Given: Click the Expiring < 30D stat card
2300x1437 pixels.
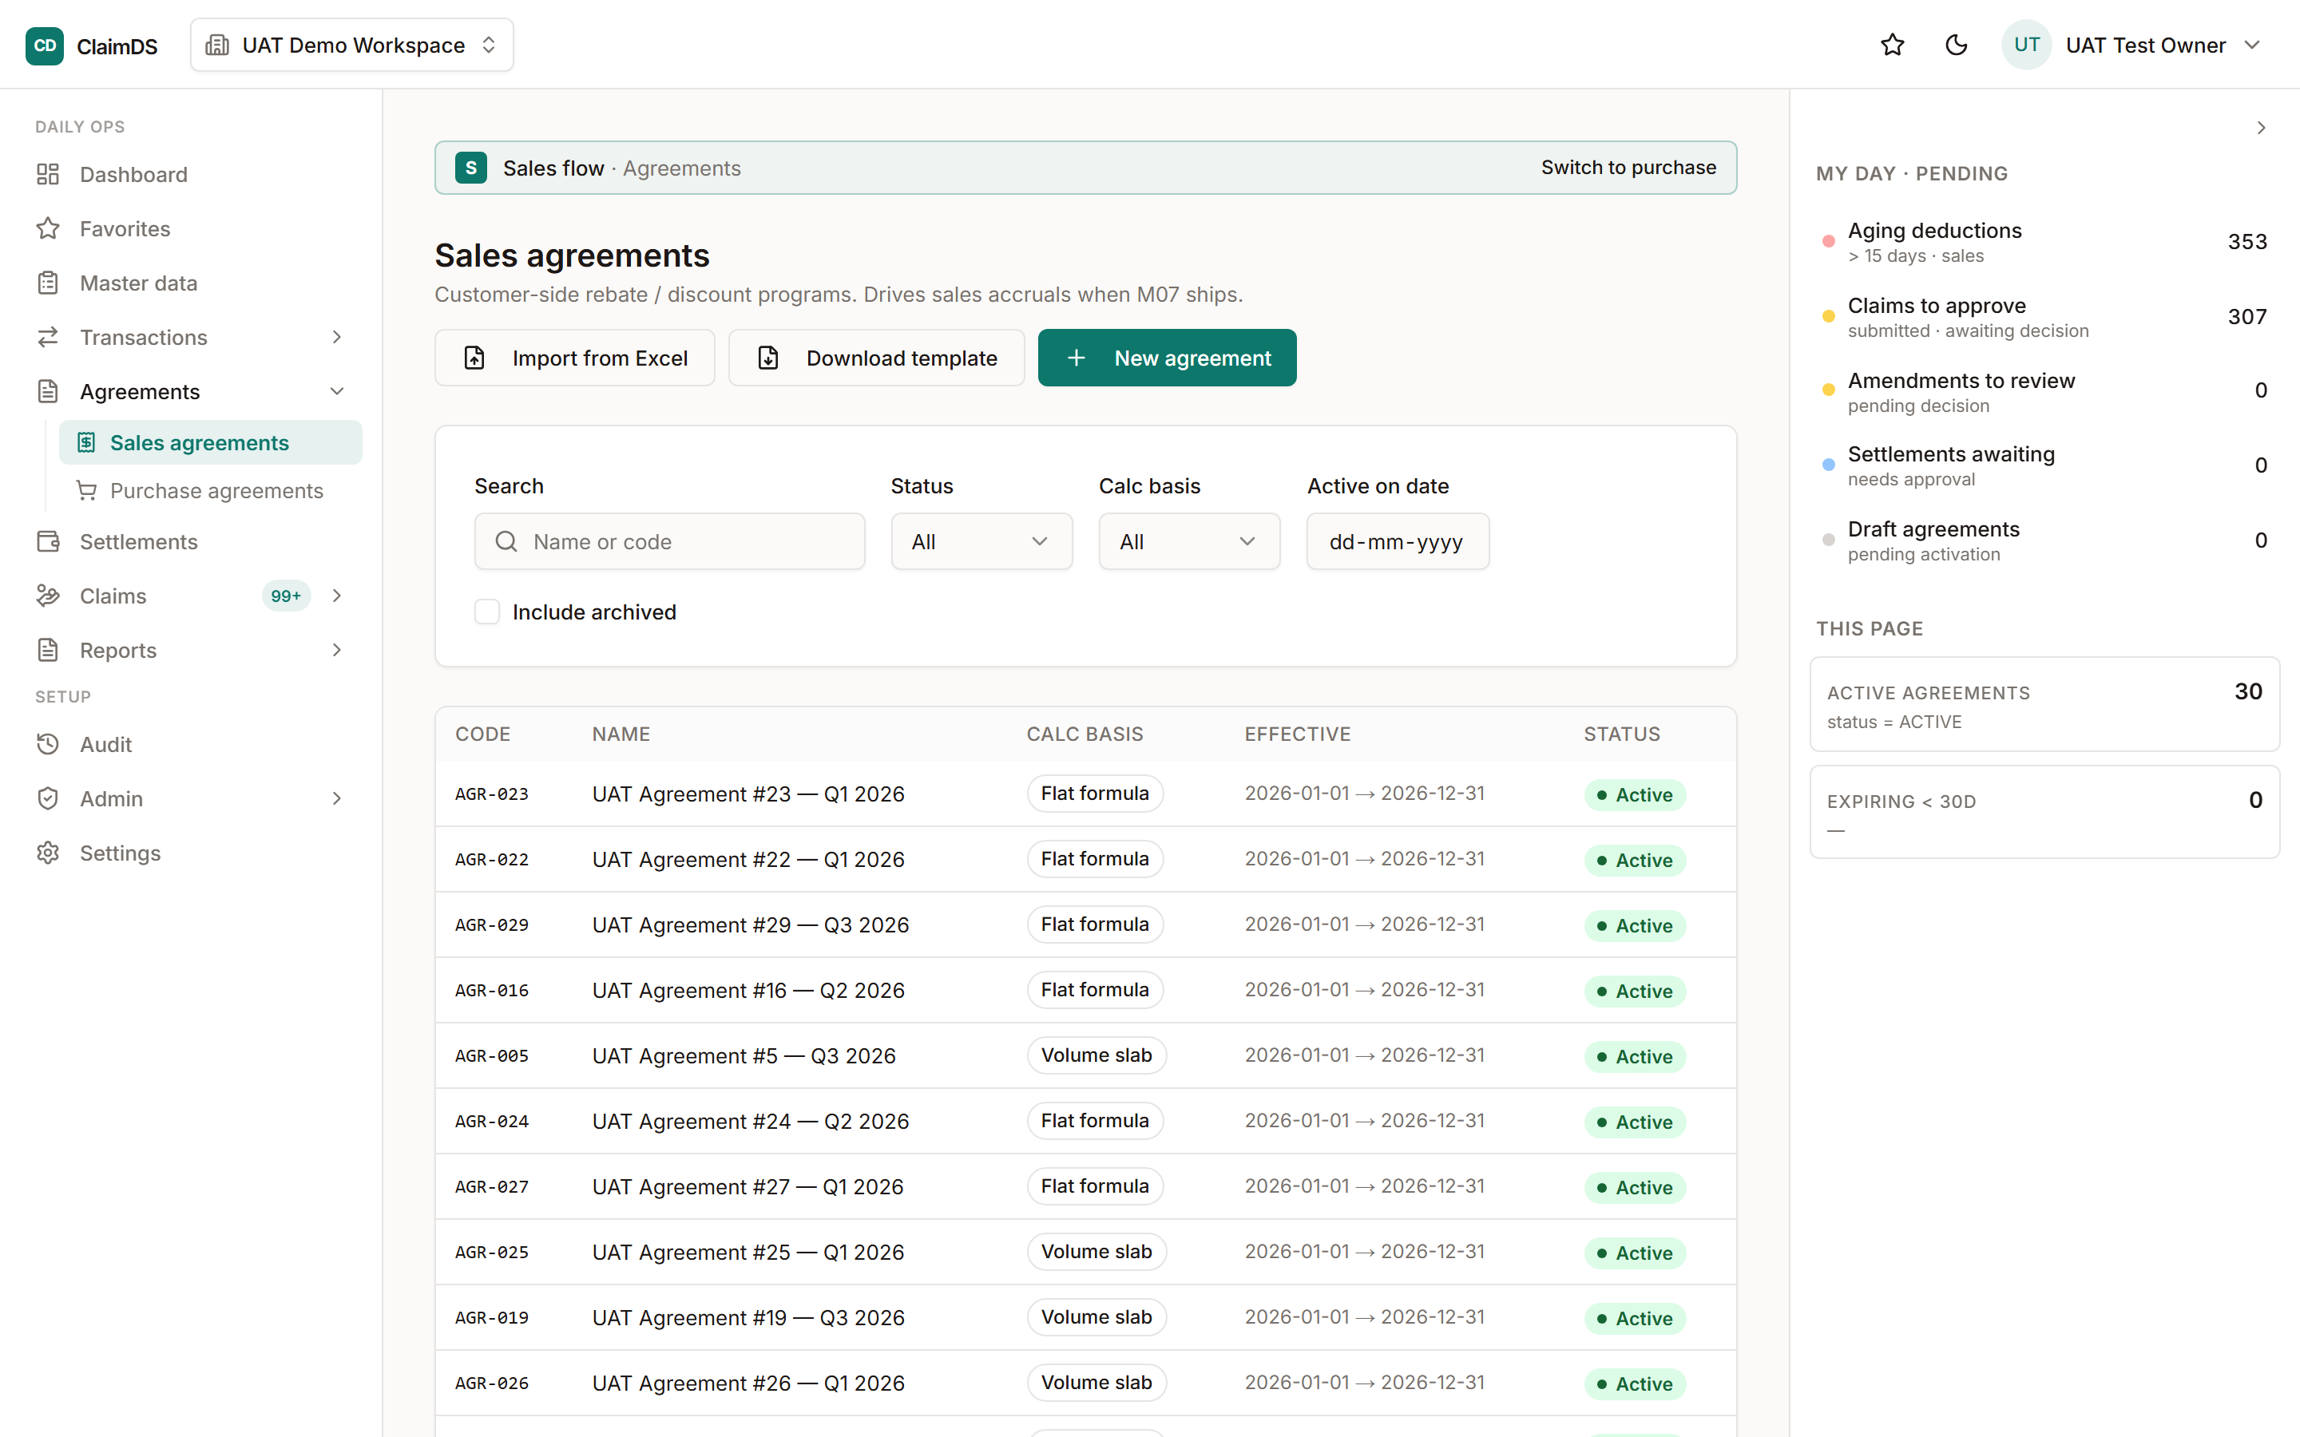Looking at the screenshot, I should coord(2044,812).
